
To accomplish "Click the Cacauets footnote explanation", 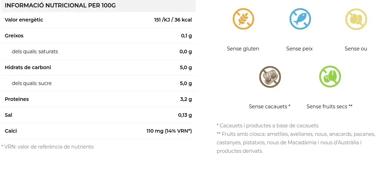I will point(267,126).
